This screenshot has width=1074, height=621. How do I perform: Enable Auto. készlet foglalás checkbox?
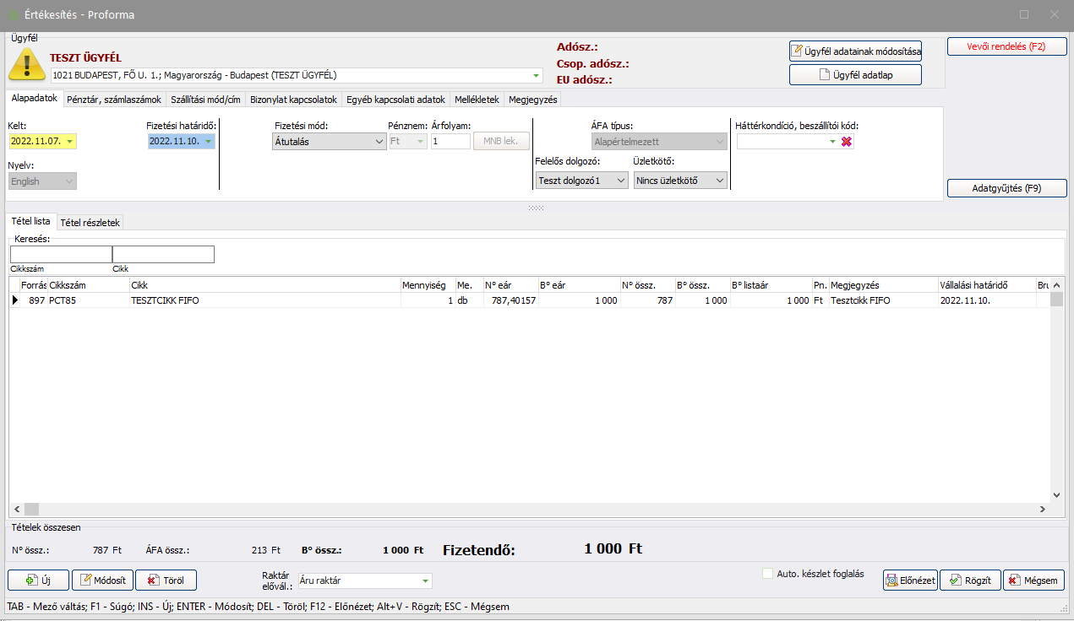(767, 574)
